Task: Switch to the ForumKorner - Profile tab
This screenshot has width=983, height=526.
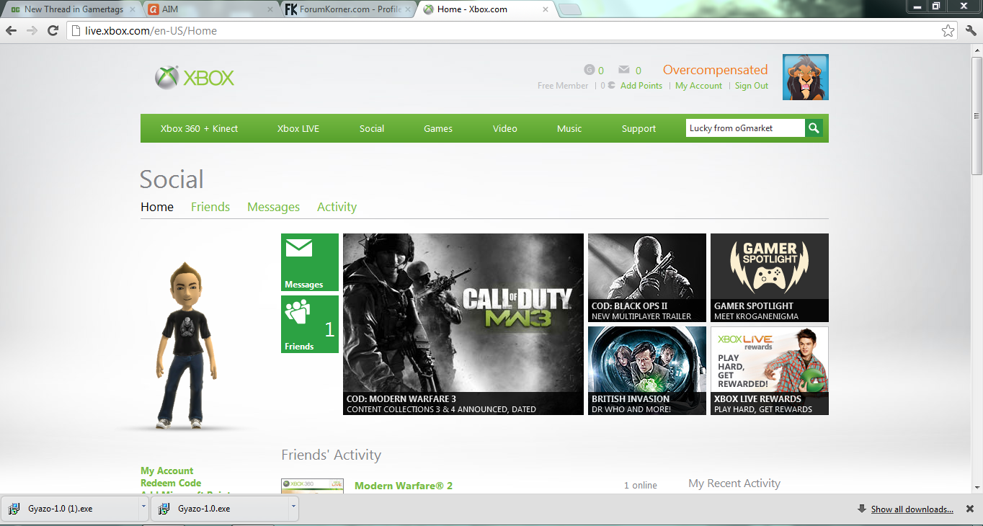Action: pos(347,9)
